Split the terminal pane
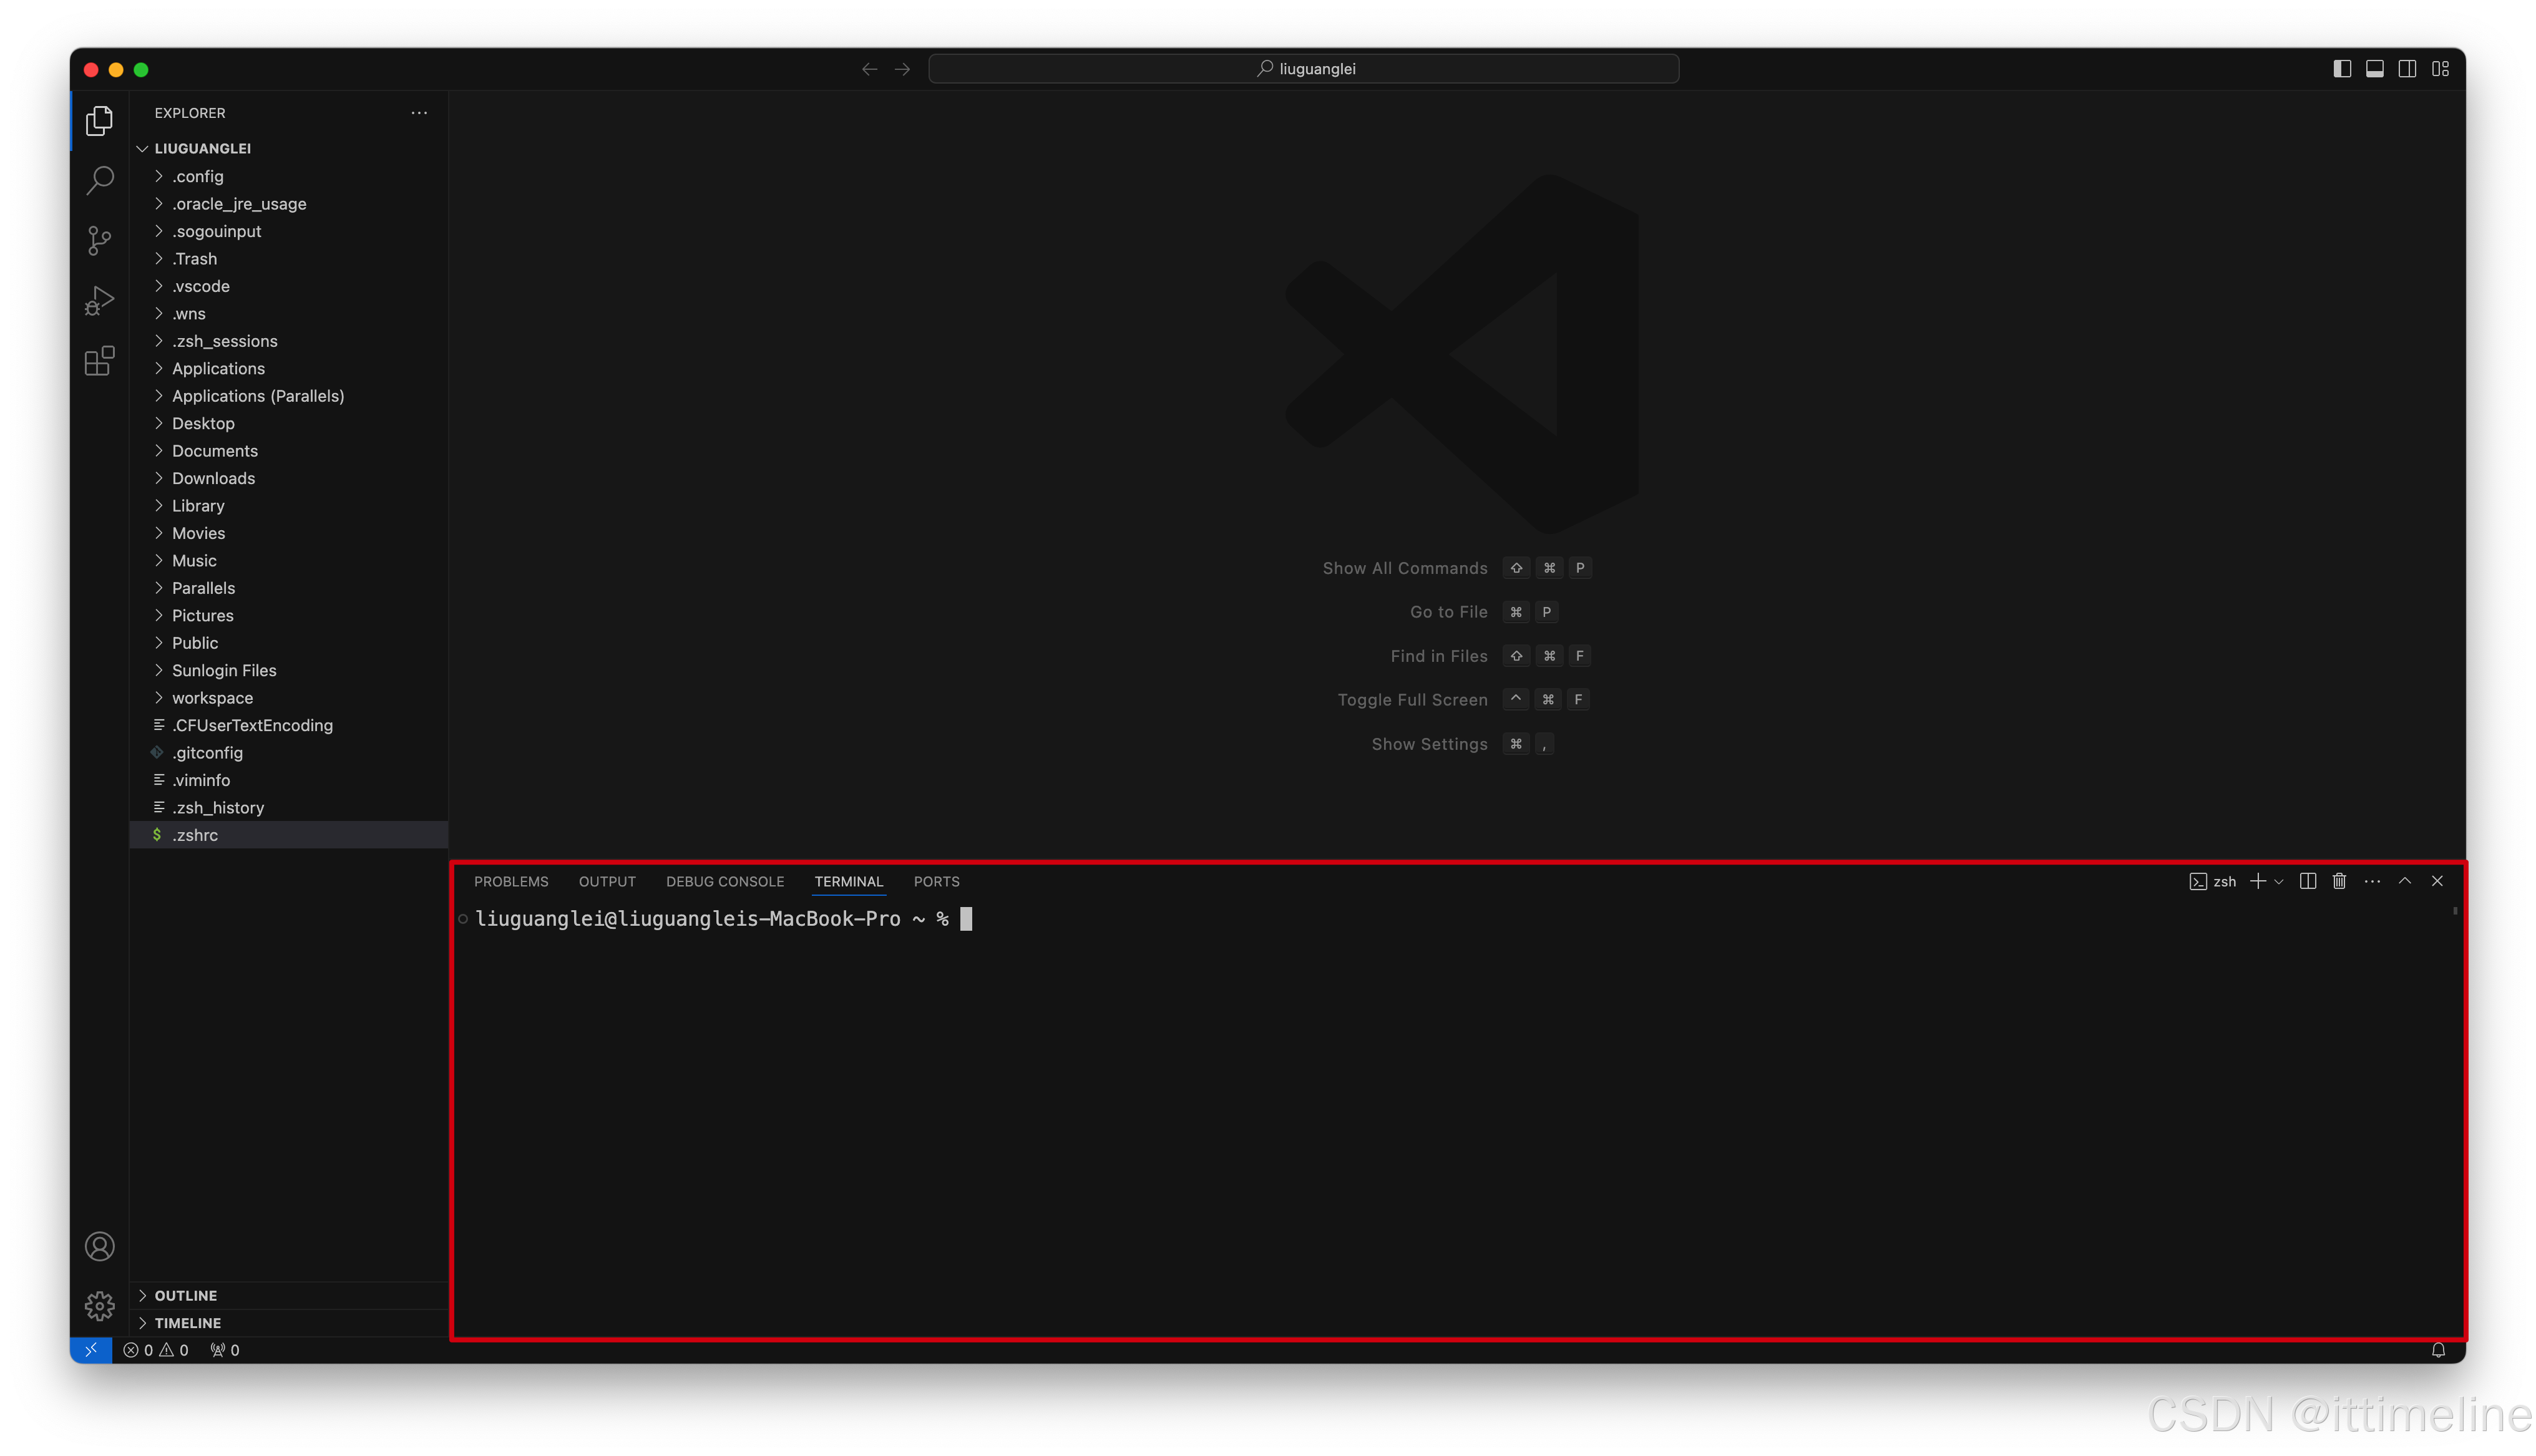The width and height of the screenshot is (2536, 1456). 2307,881
